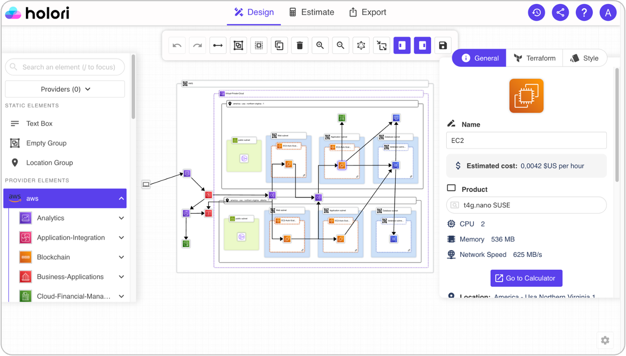Collapse the aws provider section

pos(121,199)
